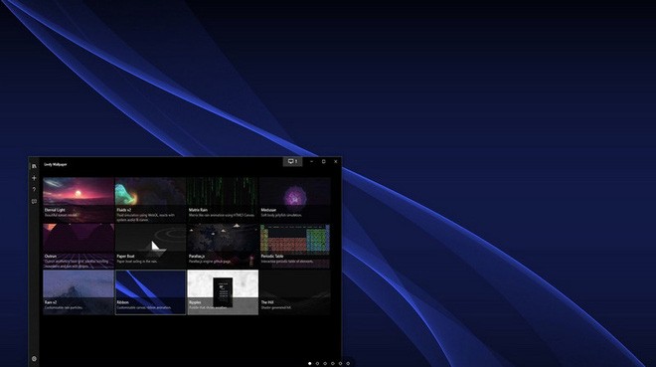Image resolution: width=656 pixels, height=367 pixels.
Task: Choose The Hill wallpaper tile
Action: point(294,292)
